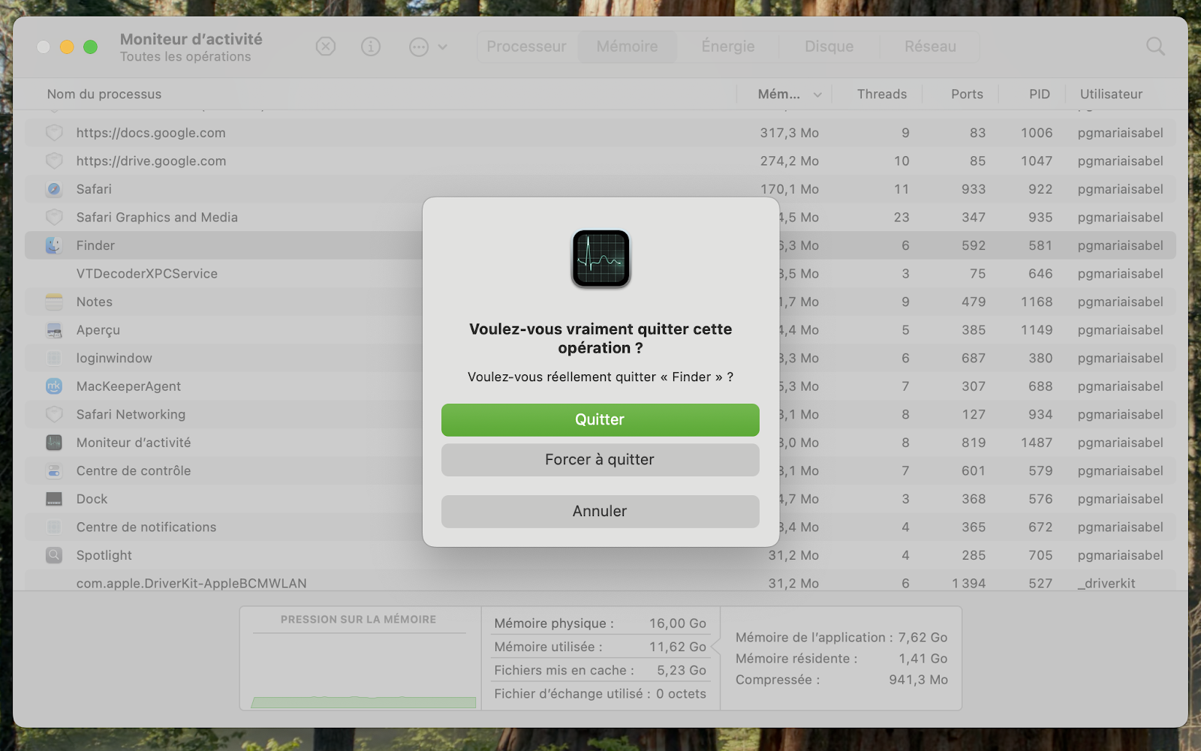This screenshot has height=751, width=1201.
Task: Click the Safari compass icon
Action: coord(54,189)
